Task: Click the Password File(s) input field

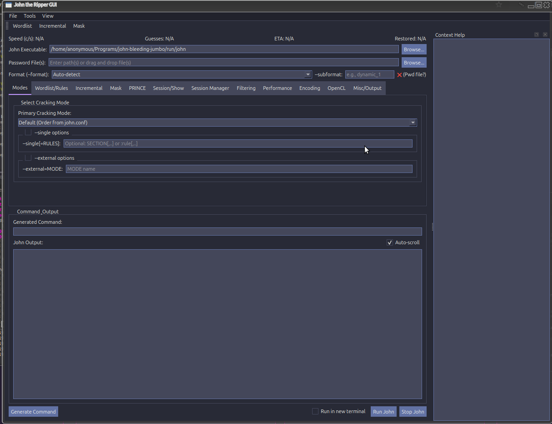Action: click(x=224, y=63)
